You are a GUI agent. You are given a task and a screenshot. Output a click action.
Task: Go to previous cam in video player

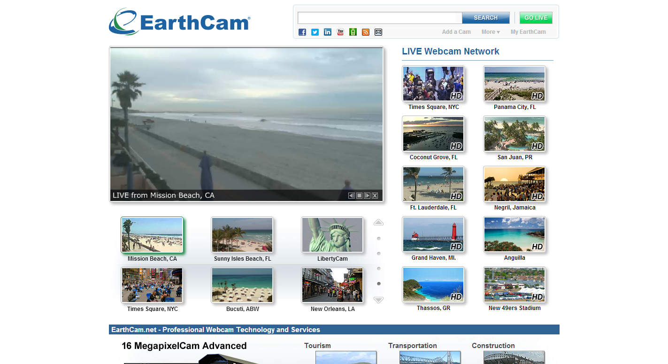(x=352, y=195)
